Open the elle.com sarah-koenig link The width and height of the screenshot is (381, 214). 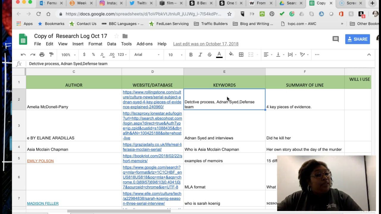tap(152, 199)
